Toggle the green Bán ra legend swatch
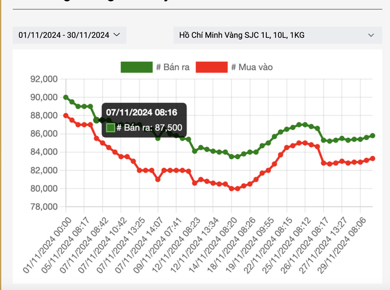 (136, 67)
